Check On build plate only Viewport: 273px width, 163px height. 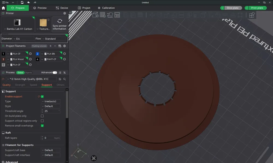[x=42, y=116]
